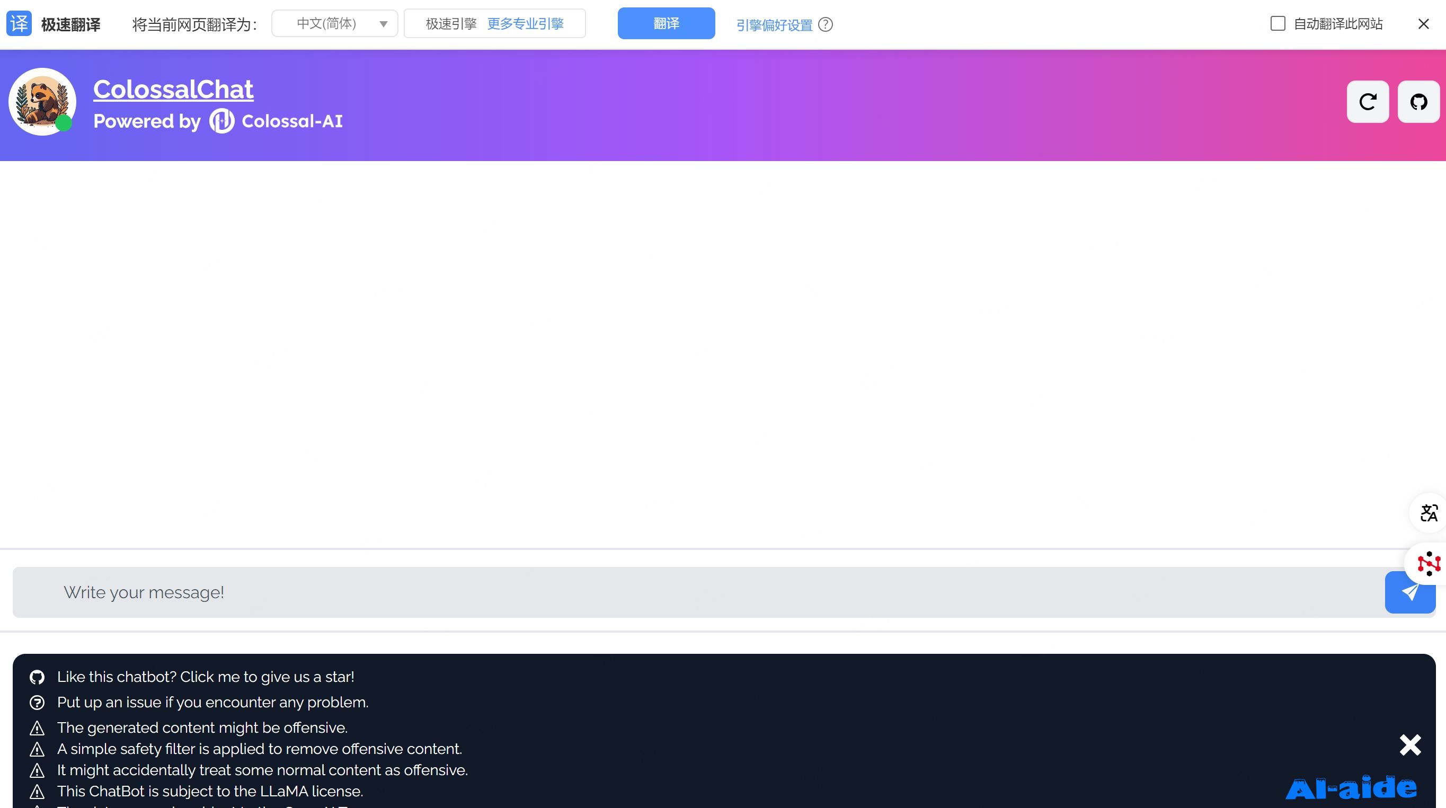Focus the Write your message field
Screen dimensions: 1446x808
(699, 592)
